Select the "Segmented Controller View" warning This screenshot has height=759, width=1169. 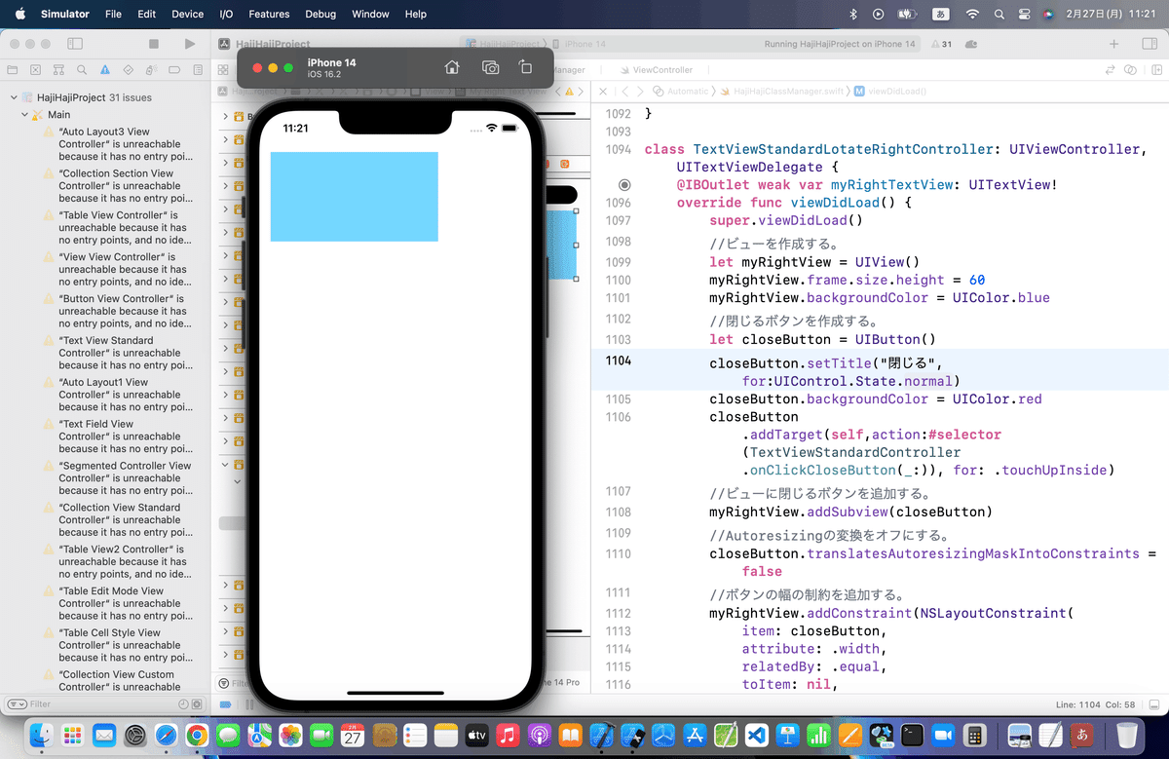click(x=117, y=478)
